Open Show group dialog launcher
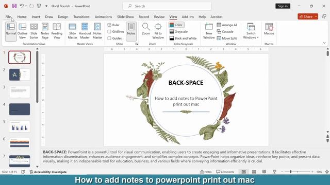Screen dimensions: 330x185 pyautogui.click(x=137, y=44)
